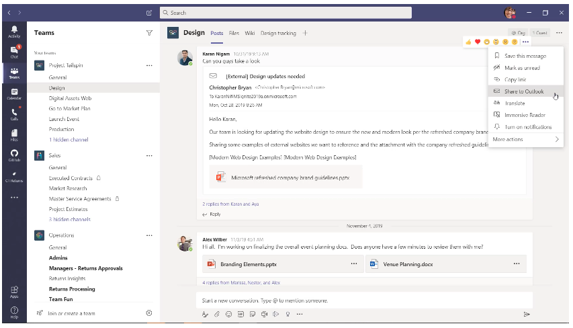This screenshot has width=573, height=328.
Task: Show more compose options ellipsis
Action: 300,314
